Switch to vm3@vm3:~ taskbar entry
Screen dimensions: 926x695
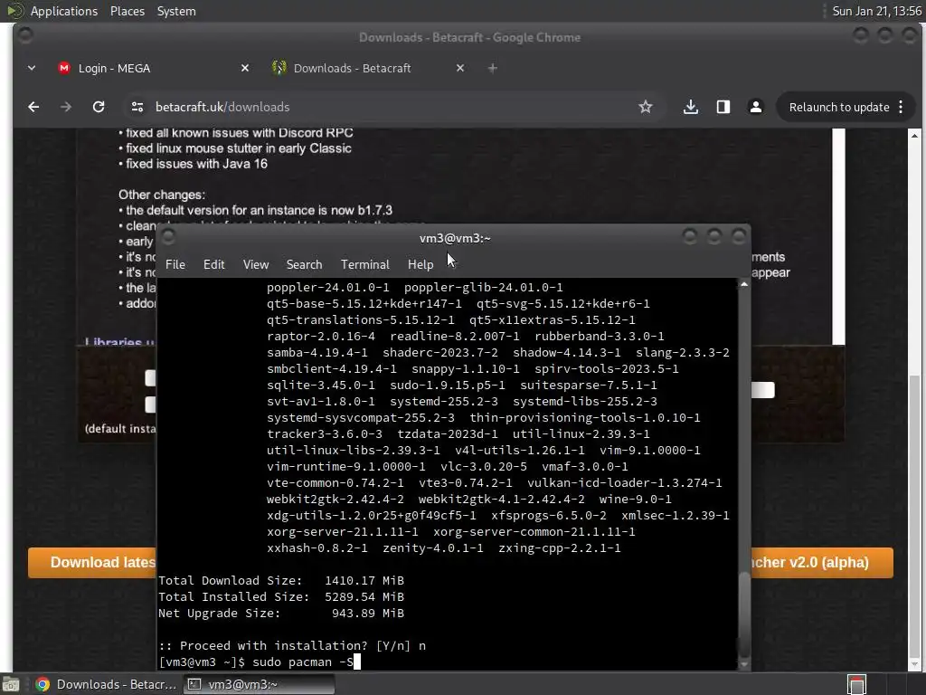coord(259,684)
